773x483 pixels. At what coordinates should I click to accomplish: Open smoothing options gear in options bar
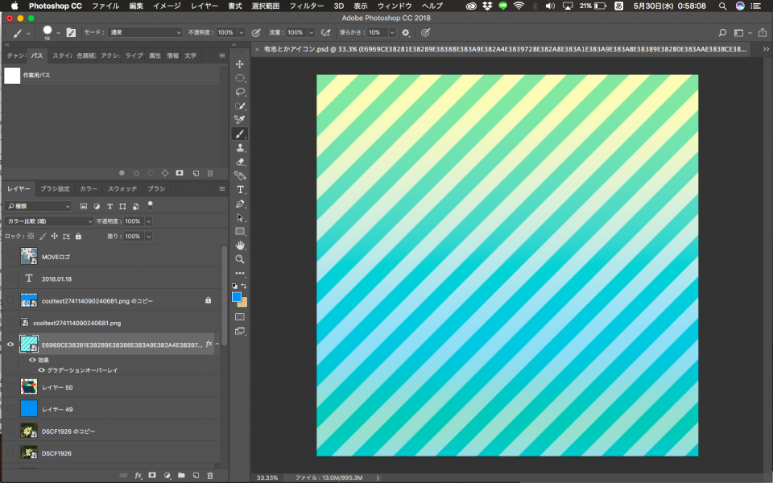pyautogui.click(x=406, y=33)
